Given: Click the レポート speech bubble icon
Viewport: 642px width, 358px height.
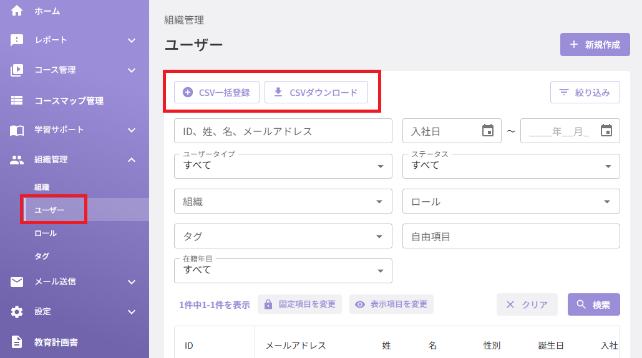Looking at the screenshot, I should point(17,40).
